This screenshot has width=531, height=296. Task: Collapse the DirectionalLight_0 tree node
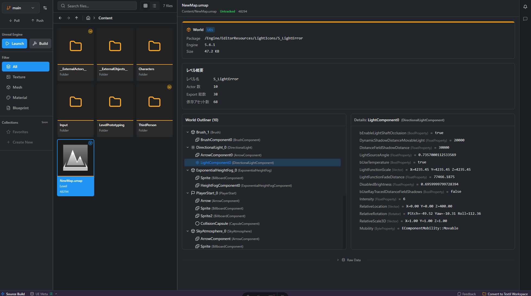coord(188,147)
